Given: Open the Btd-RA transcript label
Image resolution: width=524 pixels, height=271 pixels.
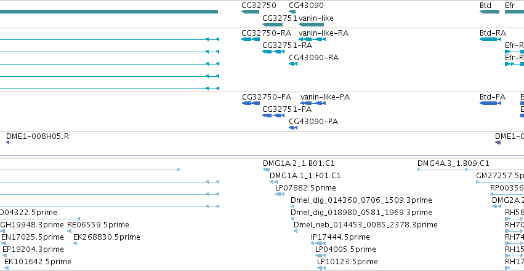Looking at the screenshot, I should point(493,33).
